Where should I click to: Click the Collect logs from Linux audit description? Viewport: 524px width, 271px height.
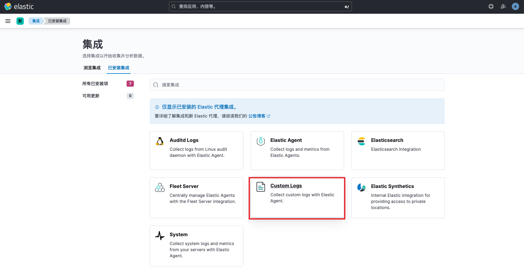click(x=198, y=152)
